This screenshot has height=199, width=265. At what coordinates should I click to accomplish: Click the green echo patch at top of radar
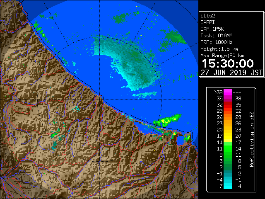tap(120, 18)
